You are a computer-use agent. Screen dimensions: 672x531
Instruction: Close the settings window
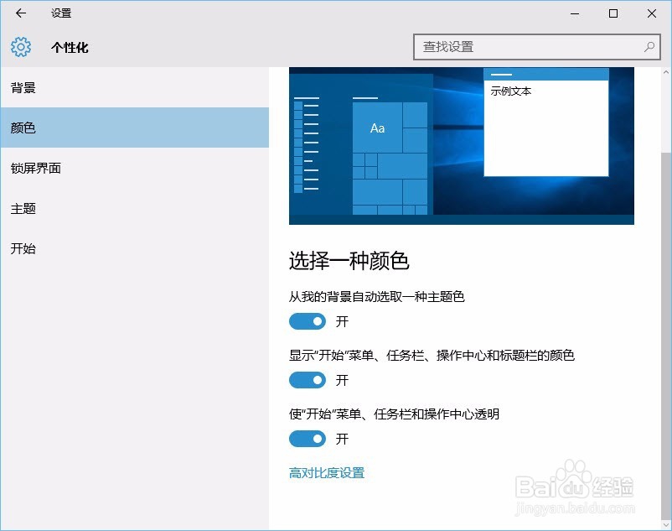click(652, 13)
